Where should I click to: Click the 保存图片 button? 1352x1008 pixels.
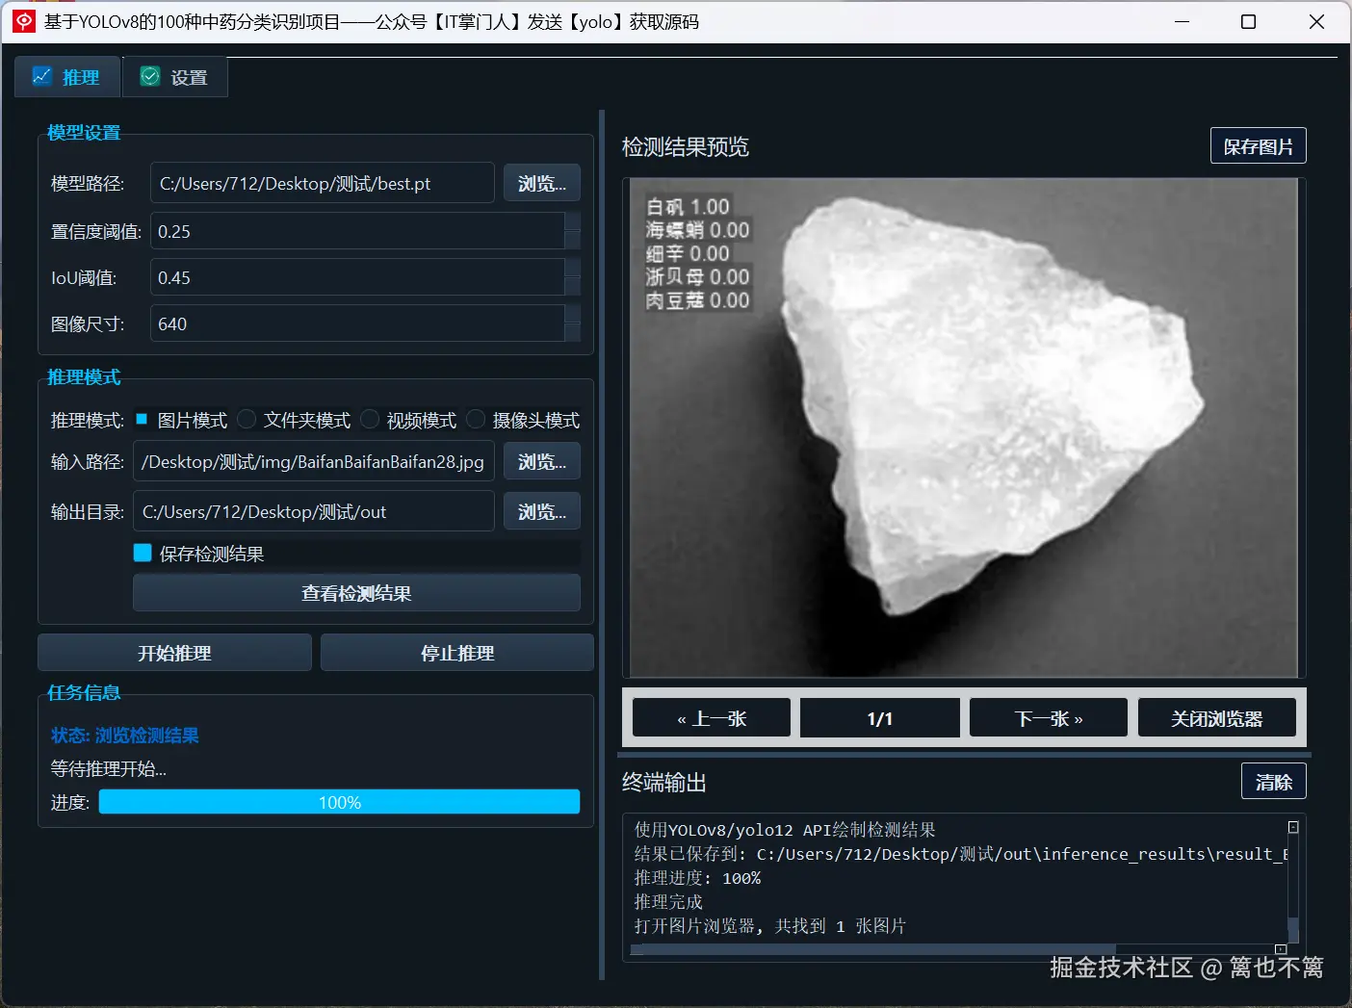coord(1258,145)
